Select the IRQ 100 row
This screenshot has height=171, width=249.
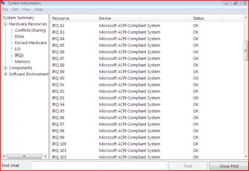tap(146, 144)
